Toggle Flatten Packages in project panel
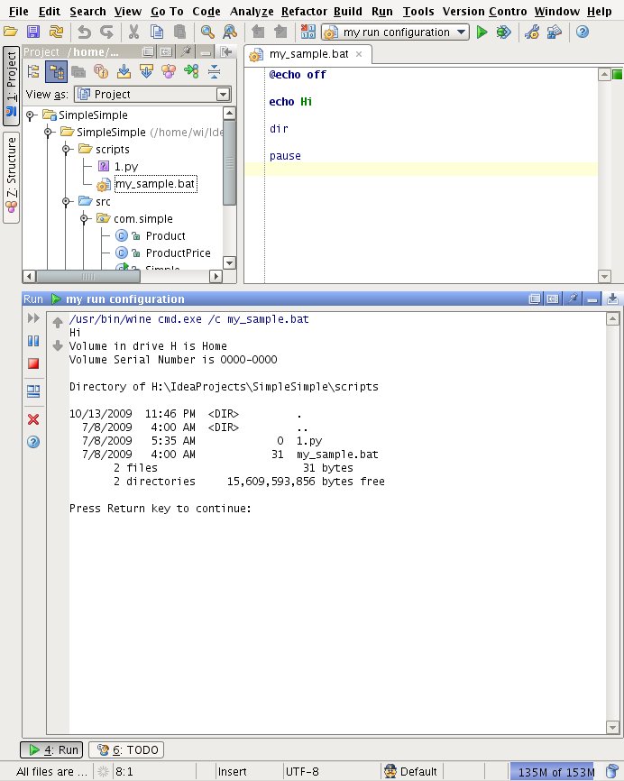The height and width of the screenshot is (781, 624). point(33,72)
